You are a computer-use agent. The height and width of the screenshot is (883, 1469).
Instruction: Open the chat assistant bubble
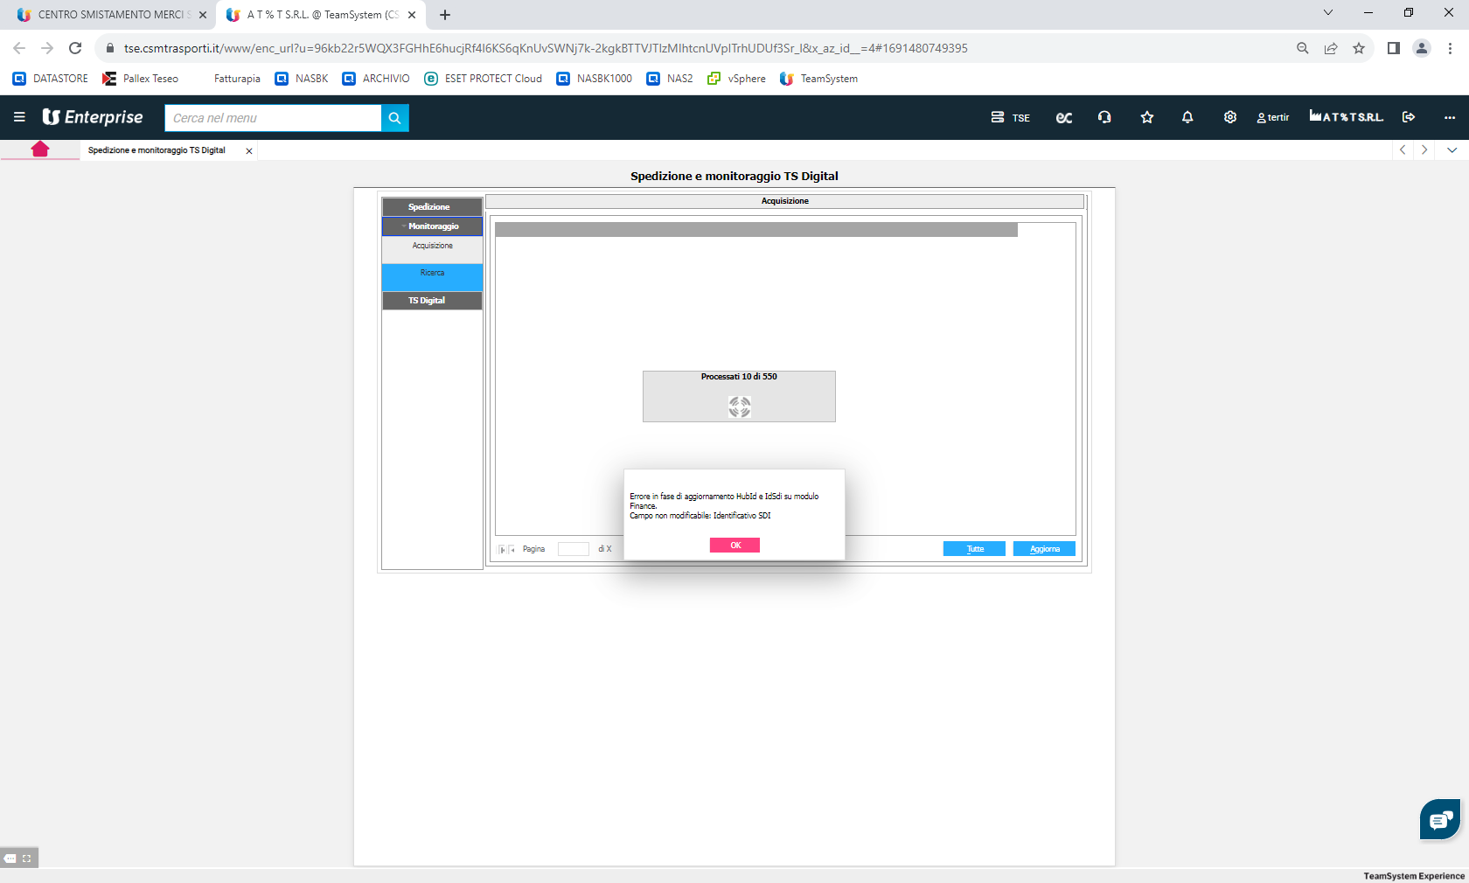coord(1440,819)
